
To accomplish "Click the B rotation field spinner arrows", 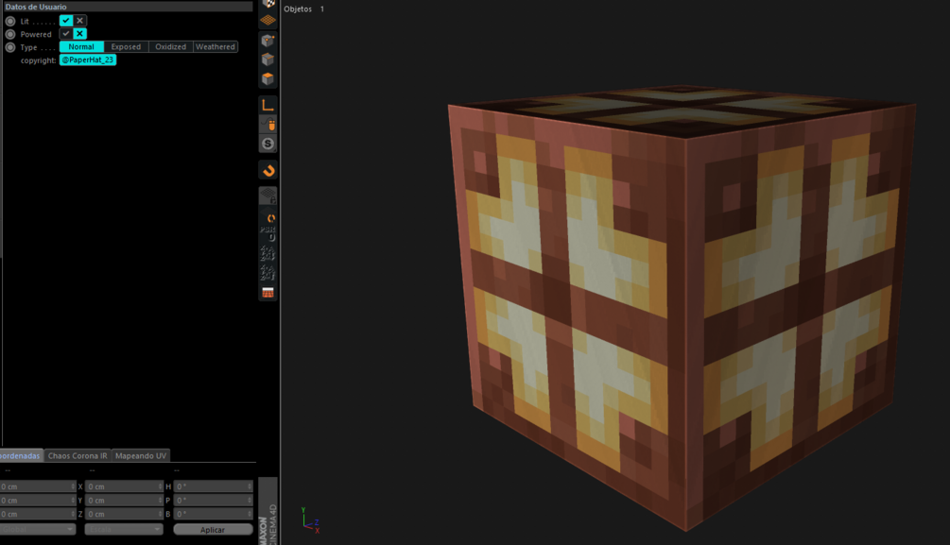I will click(x=250, y=514).
